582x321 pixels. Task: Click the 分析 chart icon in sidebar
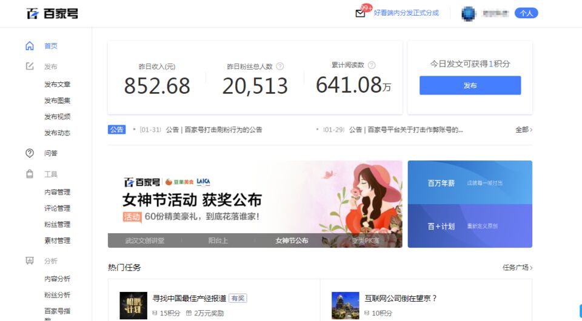29,261
